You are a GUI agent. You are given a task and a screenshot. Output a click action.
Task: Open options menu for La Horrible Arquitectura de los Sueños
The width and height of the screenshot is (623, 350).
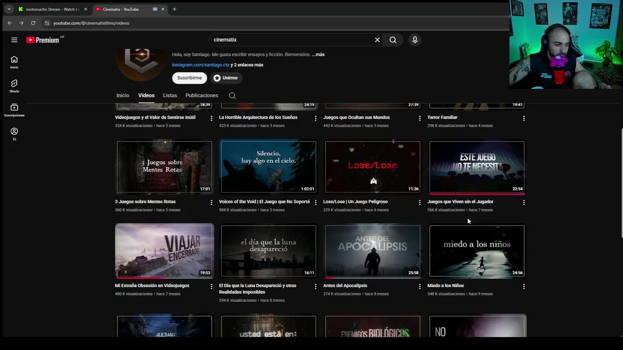pos(315,118)
